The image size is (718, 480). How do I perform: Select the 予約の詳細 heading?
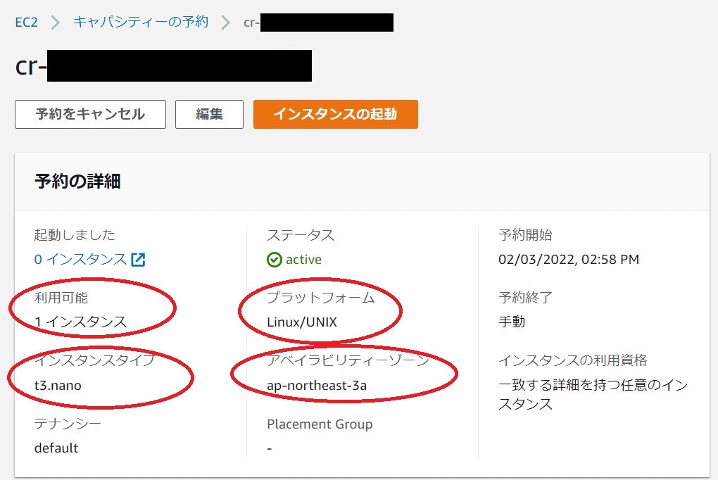click(x=77, y=182)
